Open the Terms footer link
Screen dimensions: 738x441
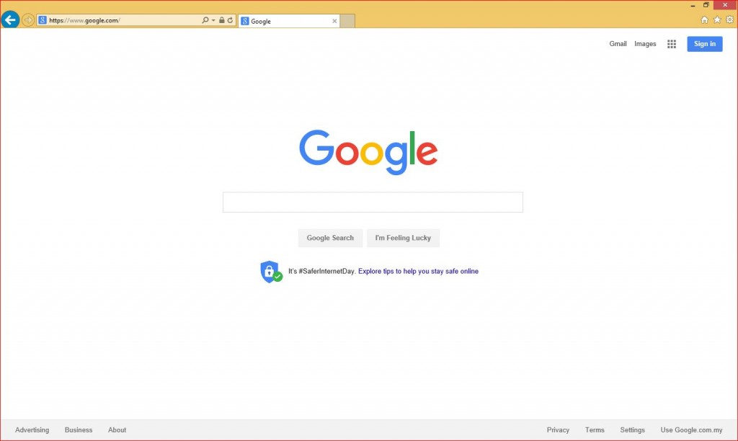(595, 429)
